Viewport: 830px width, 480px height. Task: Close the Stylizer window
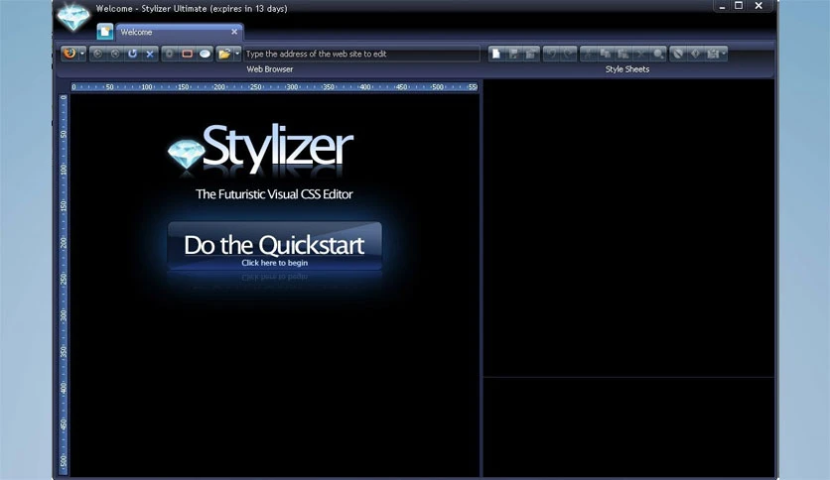click(x=759, y=6)
